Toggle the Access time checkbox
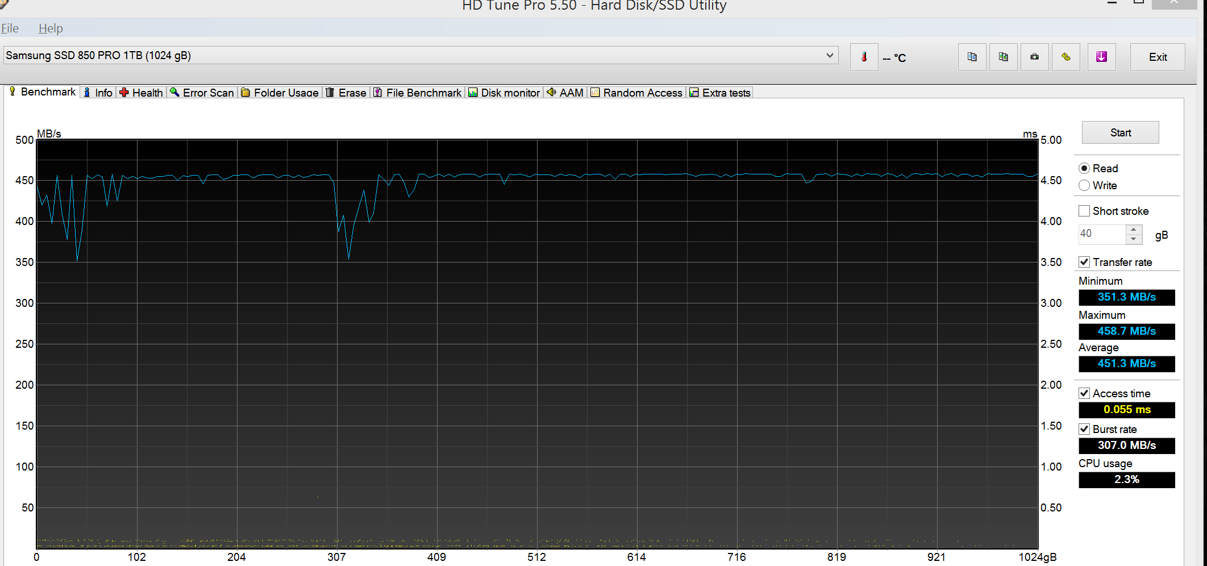Screen dimensions: 1207x566 (1084, 393)
